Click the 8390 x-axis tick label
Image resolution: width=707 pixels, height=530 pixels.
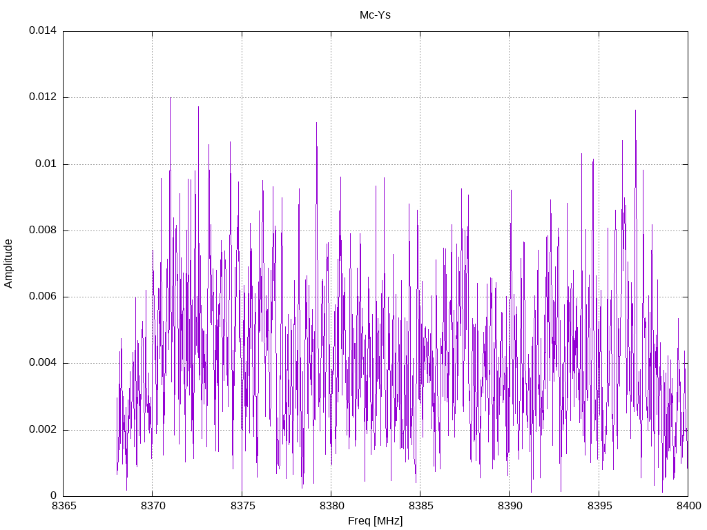pyautogui.click(x=510, y=506)
